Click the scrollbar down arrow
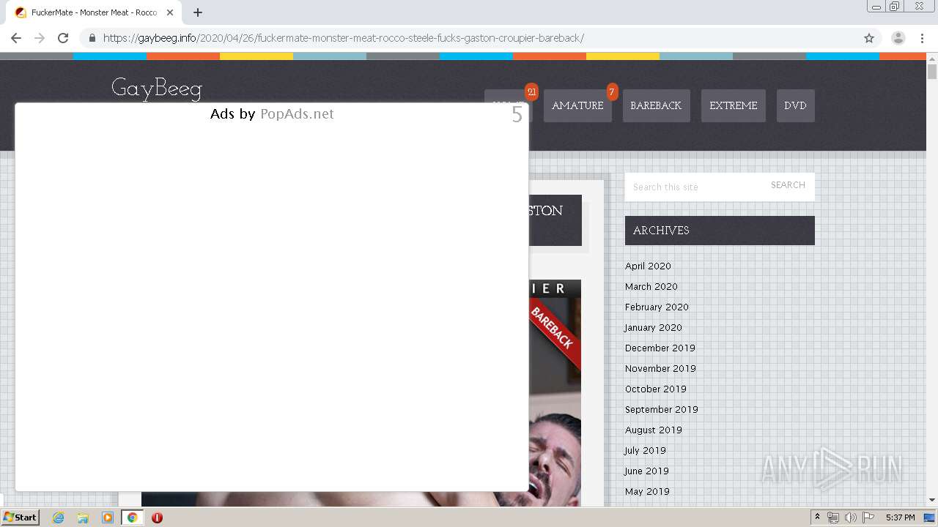 pos(932,501)
